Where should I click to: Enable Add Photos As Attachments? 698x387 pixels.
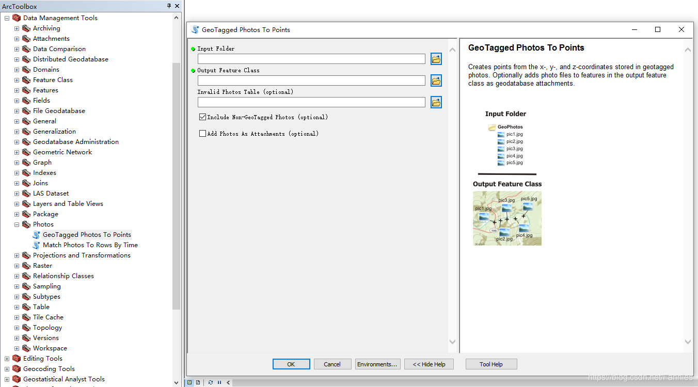(x=202, y=134)
